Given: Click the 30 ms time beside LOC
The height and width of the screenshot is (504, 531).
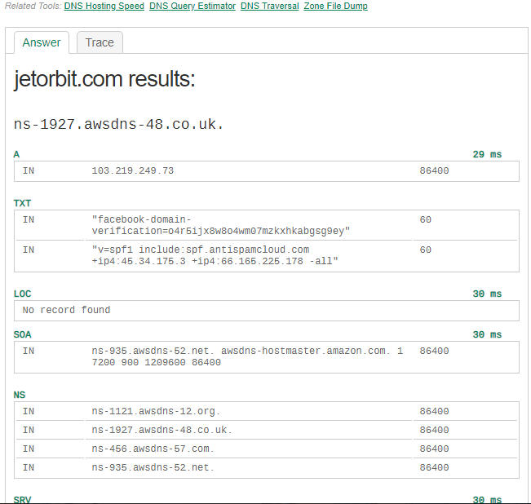Looking at the screenshot, I should 487,294.
